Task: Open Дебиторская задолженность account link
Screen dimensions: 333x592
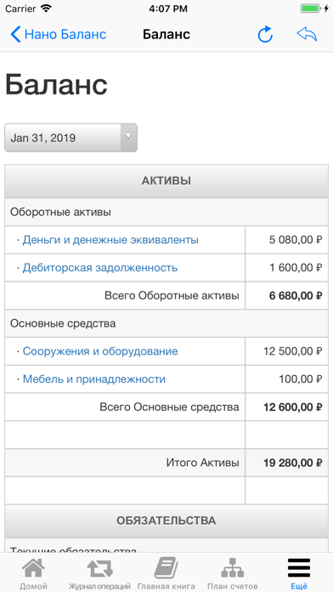Action: click(100, 268)
